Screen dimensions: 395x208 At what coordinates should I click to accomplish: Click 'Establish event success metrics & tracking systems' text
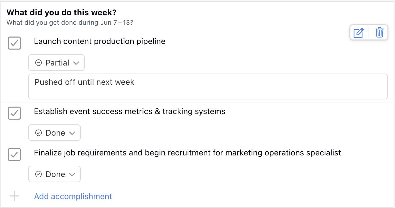(x=129, y=111)
